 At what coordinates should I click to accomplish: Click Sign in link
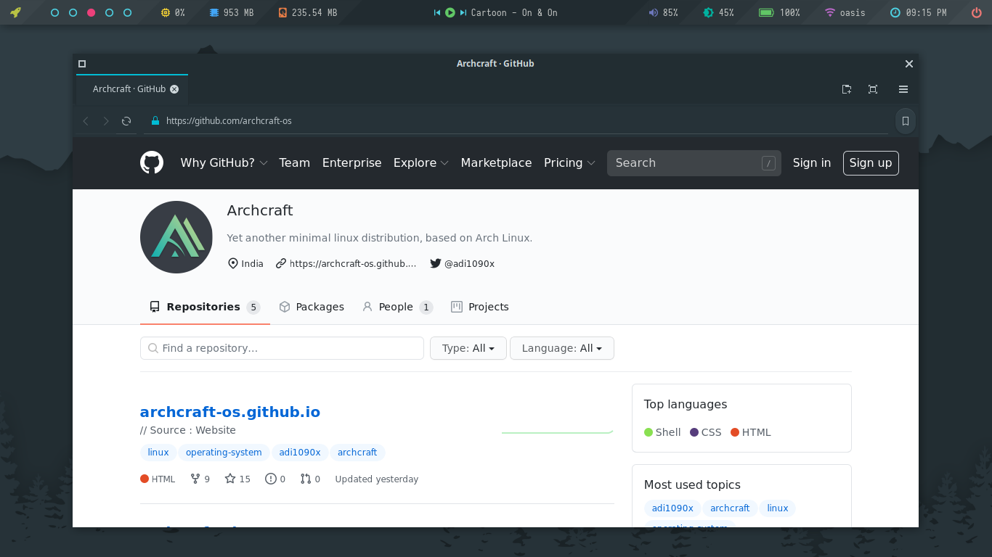point(812,162)
